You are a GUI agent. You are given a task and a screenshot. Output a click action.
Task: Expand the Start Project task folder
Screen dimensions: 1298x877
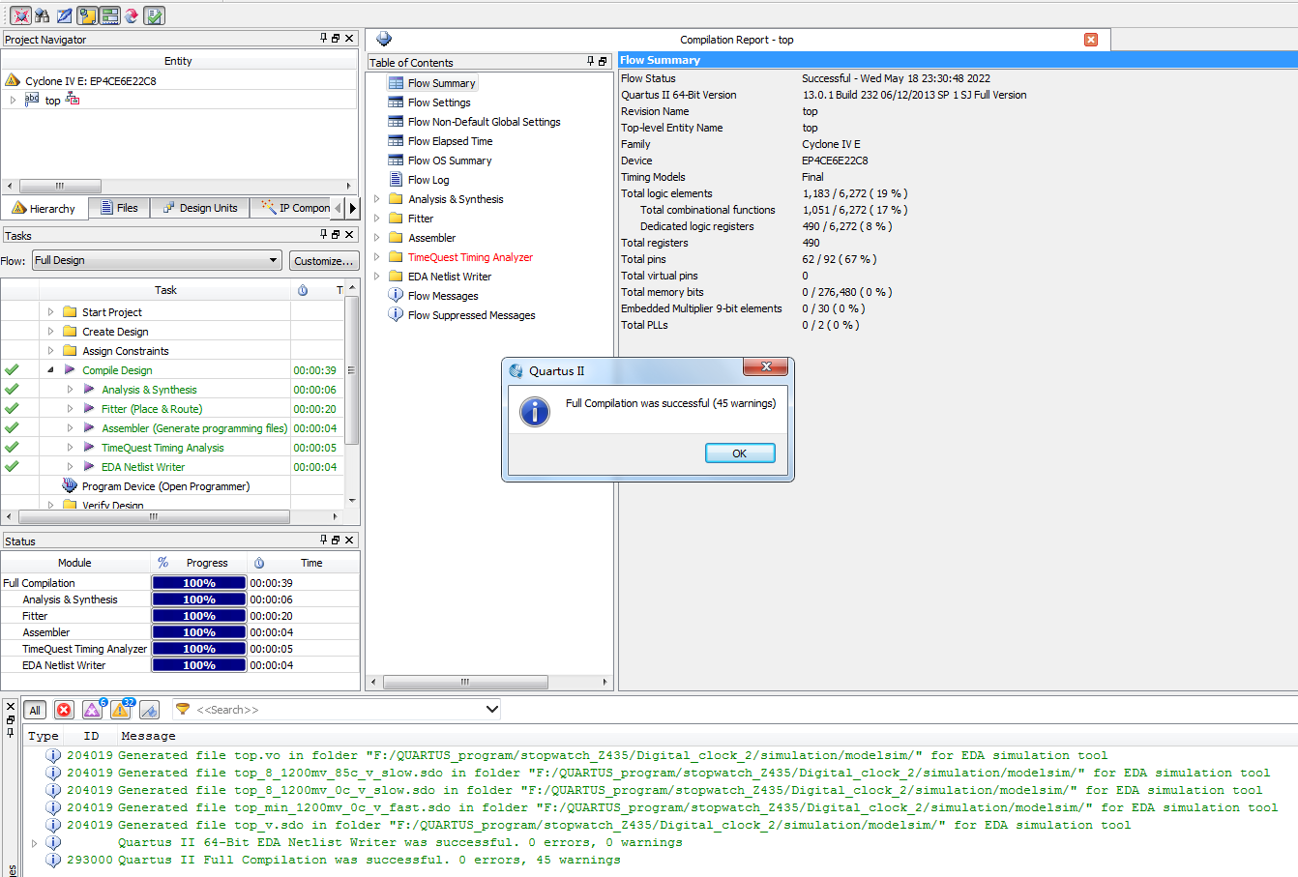pyautogui.click(x=50, y=311)
